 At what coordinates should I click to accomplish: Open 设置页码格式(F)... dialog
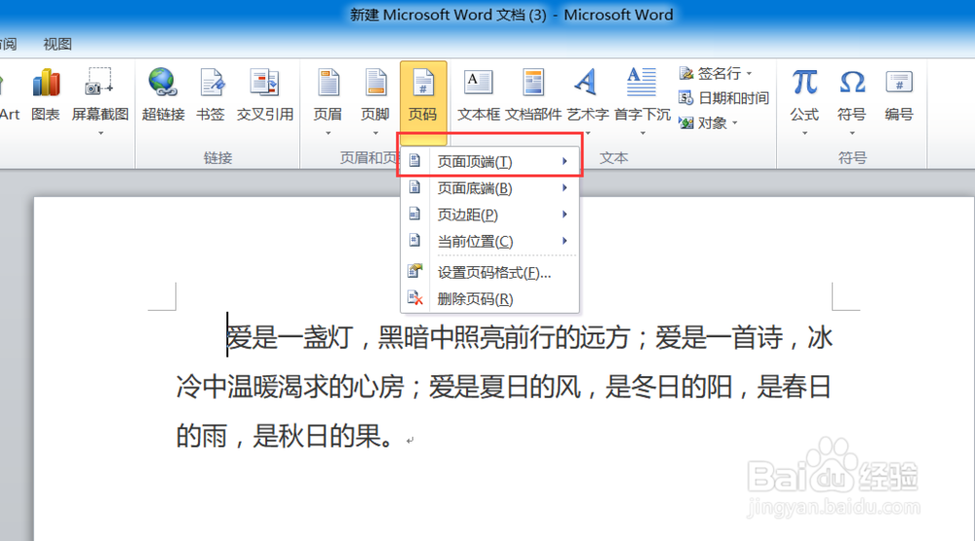(490, 272)
